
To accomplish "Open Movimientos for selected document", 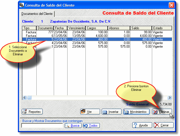I will pos(136,112).
